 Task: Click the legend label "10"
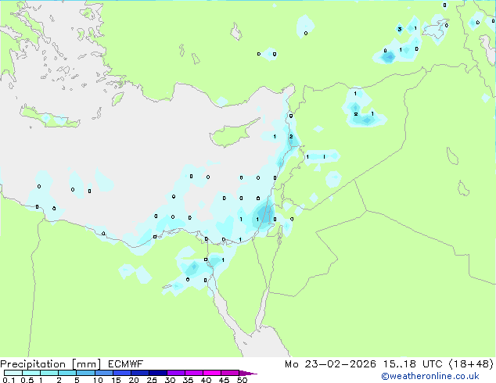98,380
